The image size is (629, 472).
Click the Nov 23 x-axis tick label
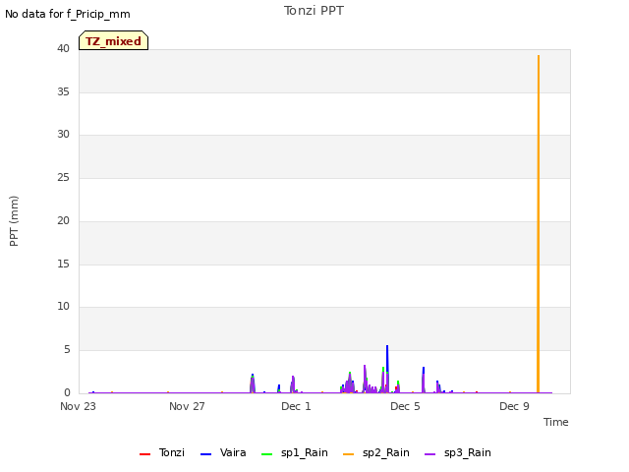click(79, 406)
